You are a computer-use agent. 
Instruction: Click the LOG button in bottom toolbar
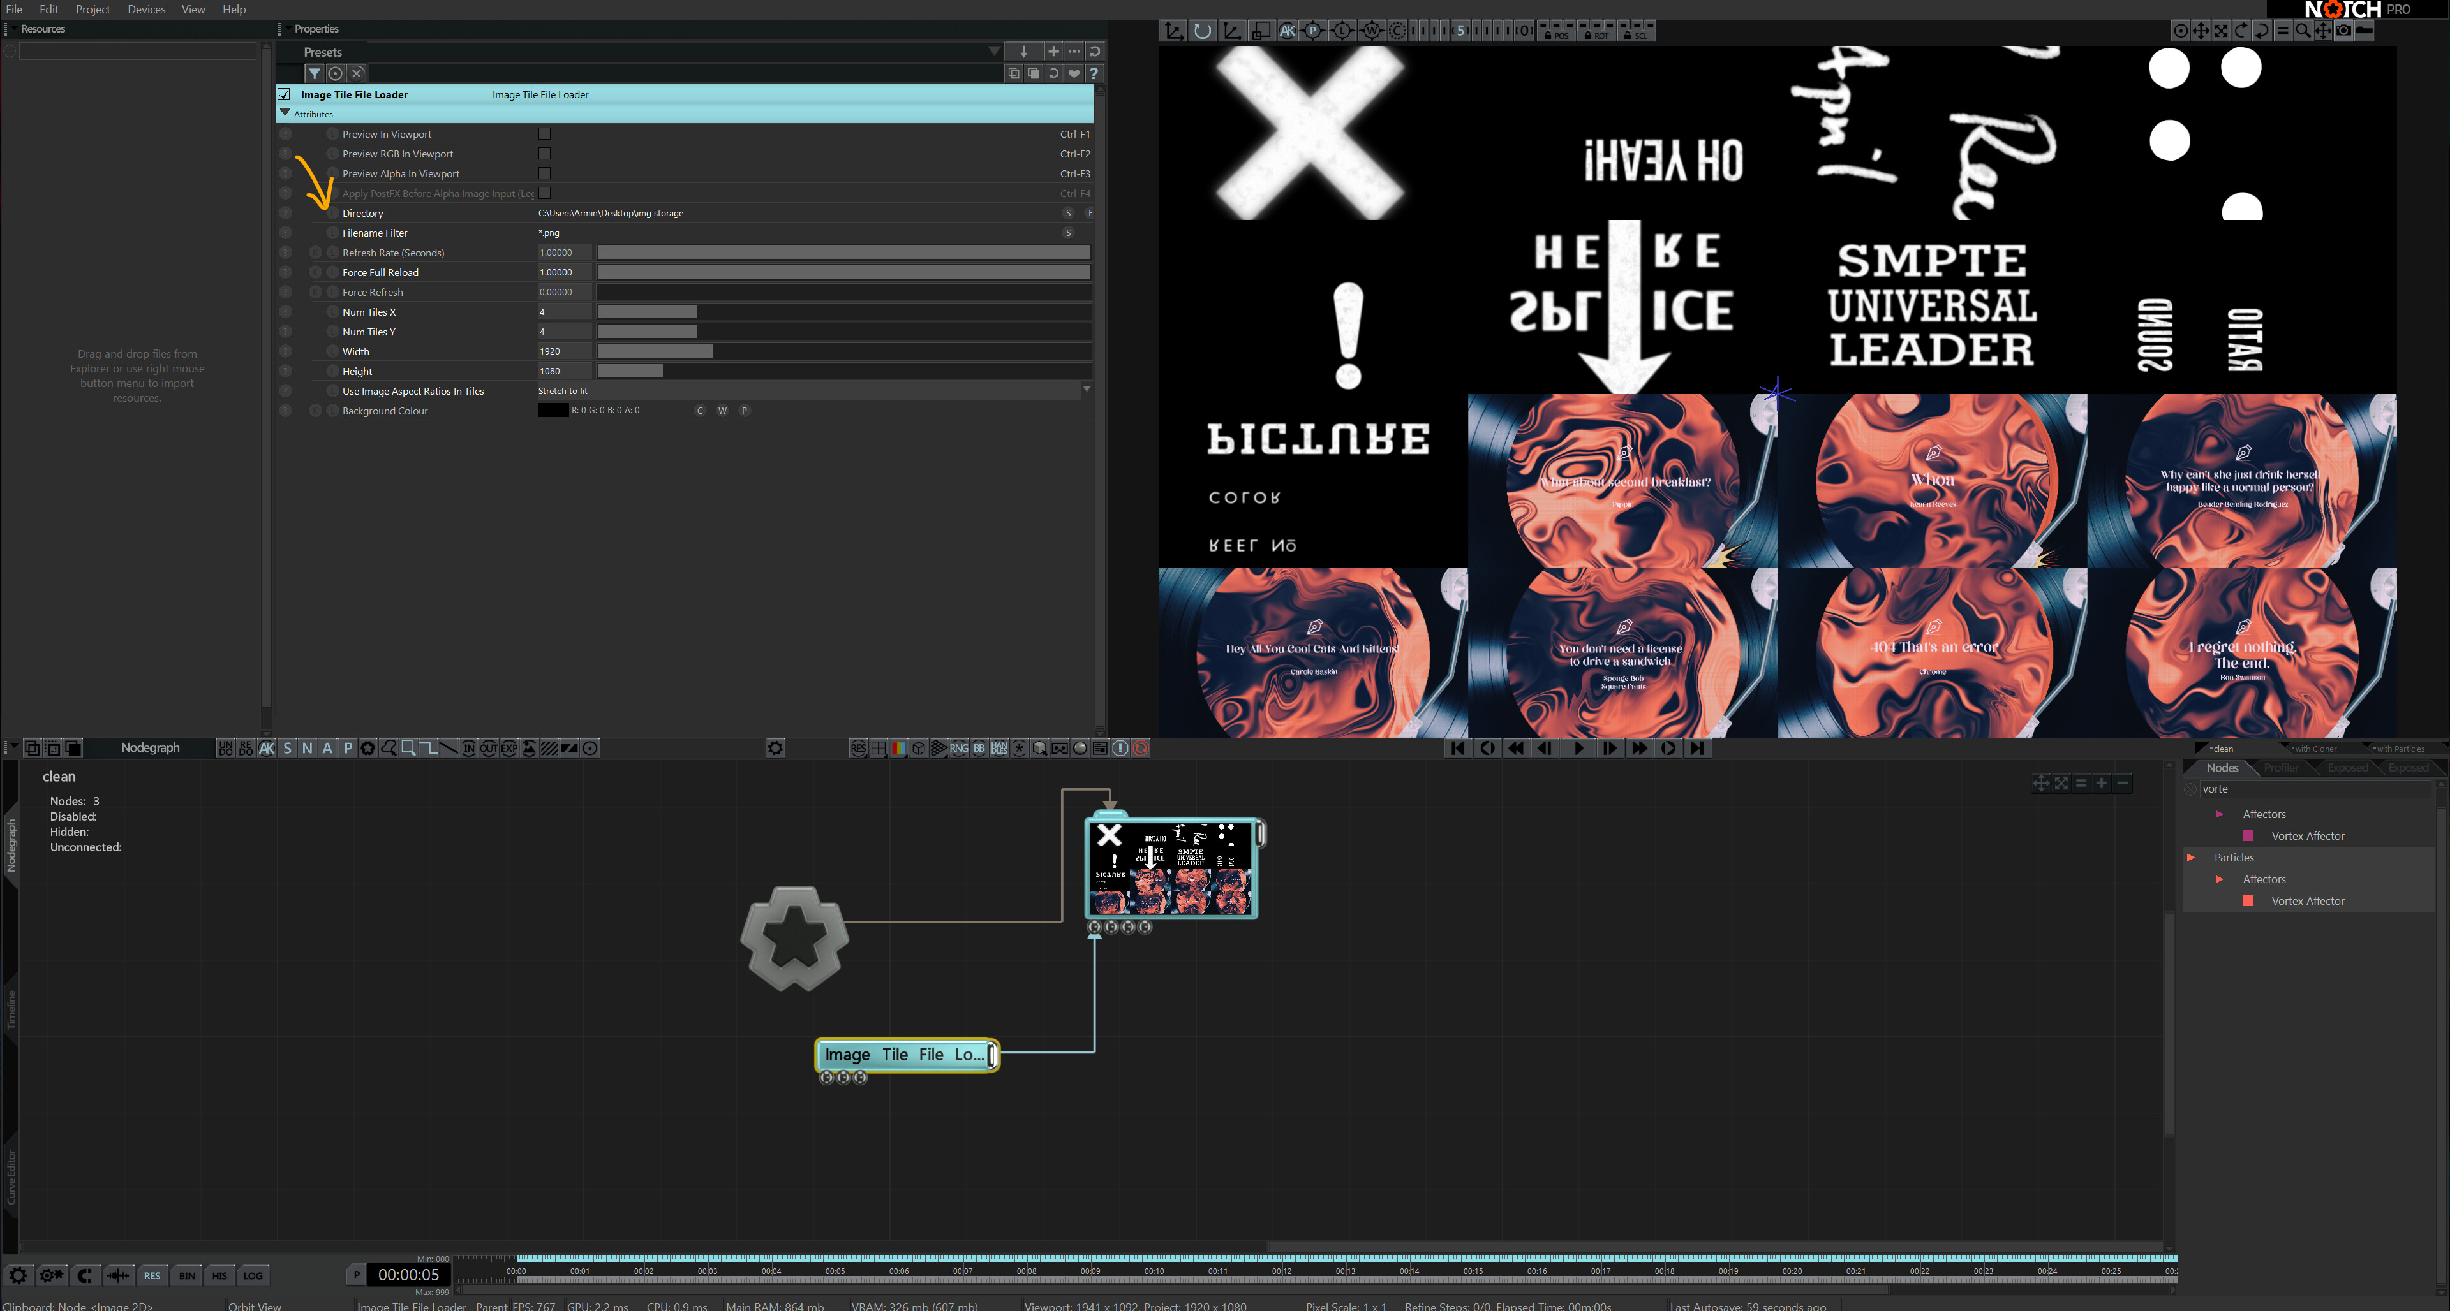(253, 1276)
